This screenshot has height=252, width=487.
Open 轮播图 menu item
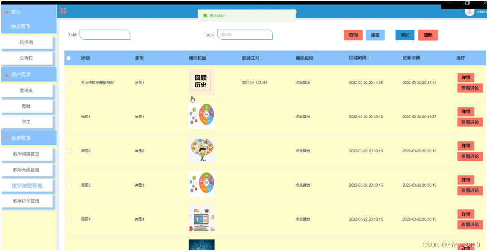26,43
